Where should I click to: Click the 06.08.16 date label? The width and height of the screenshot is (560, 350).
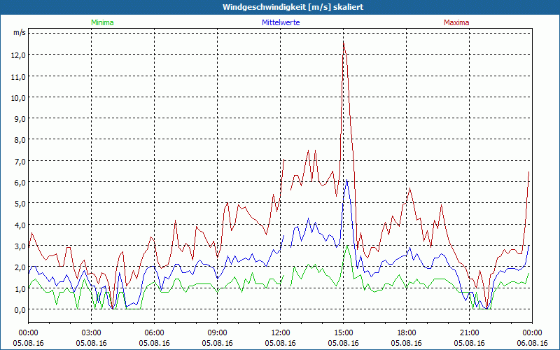point(532,343)
